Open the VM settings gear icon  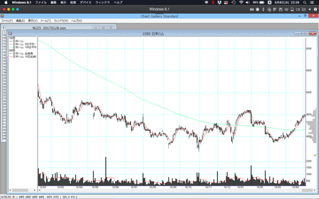tap(316, 9)
